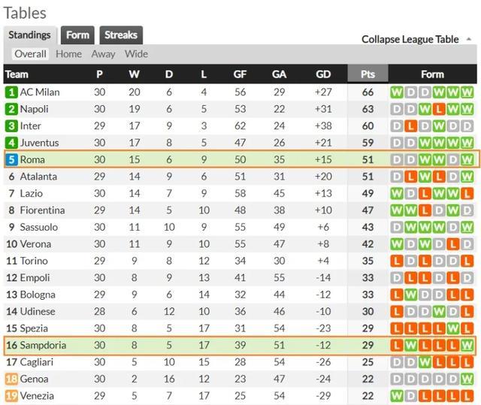Click Napoli's orange L form badge
Image resolution: width=481 pixels, height=405 pixels.
point(439,109)
